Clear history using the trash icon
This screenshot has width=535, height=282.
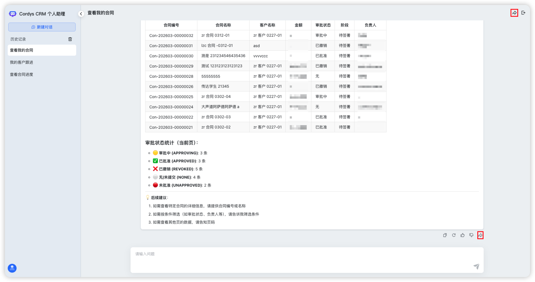70,39
